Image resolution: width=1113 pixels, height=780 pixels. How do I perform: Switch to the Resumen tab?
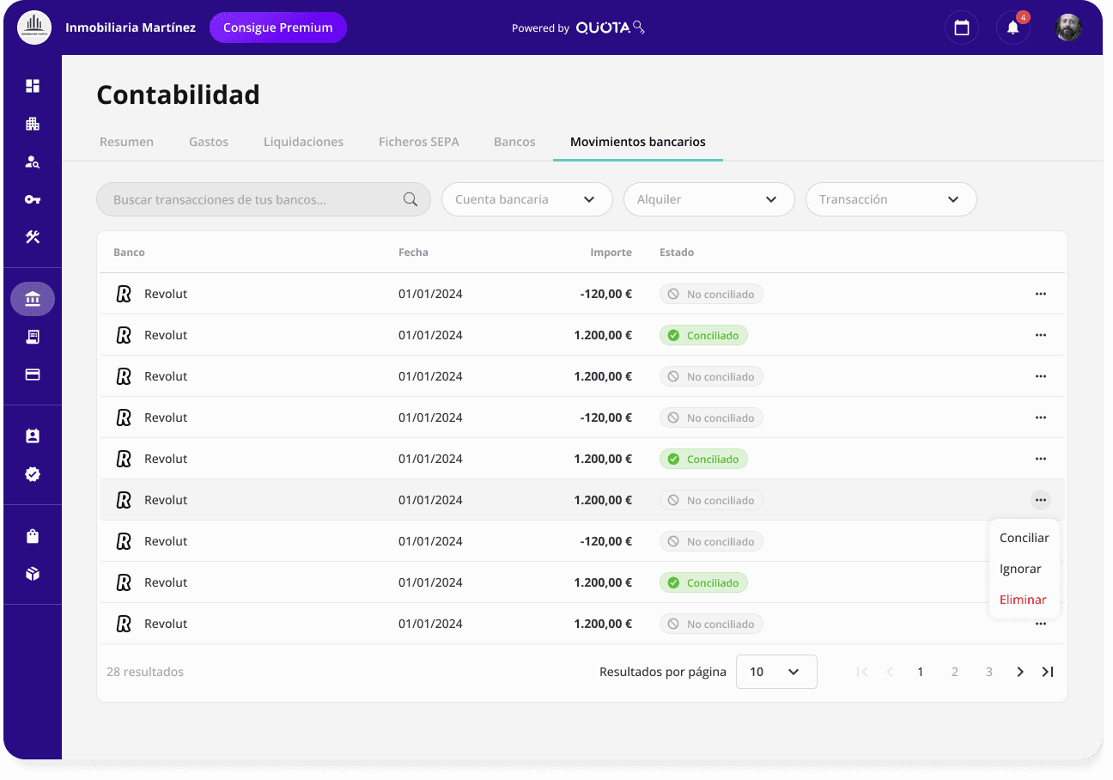pyautogui.click(x=126, y=142)
